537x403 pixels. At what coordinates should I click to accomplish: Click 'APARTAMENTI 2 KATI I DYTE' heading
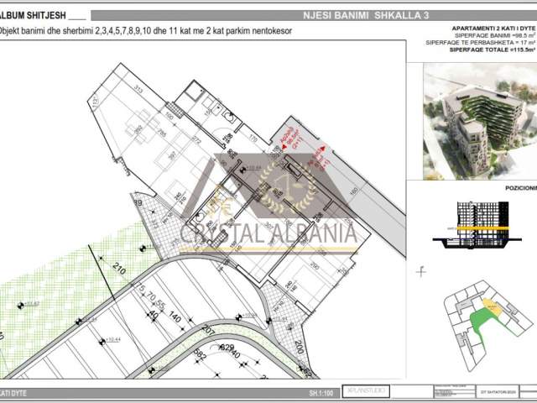click(493, 29)
